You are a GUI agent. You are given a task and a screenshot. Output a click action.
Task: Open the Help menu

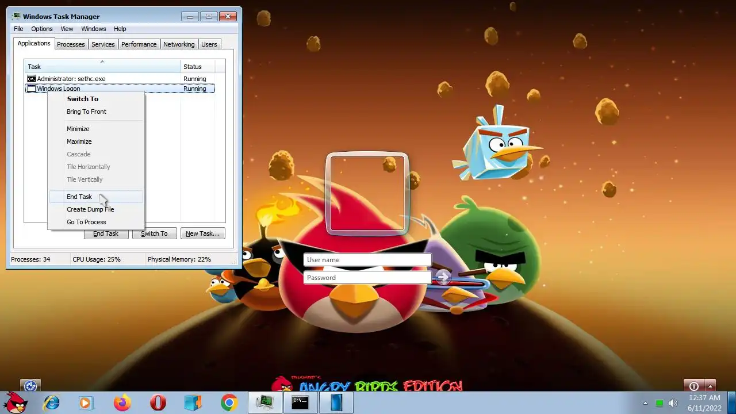click(120, 29)
